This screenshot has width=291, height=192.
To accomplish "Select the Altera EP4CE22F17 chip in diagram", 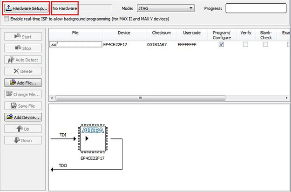I will (x=93, y=138).
